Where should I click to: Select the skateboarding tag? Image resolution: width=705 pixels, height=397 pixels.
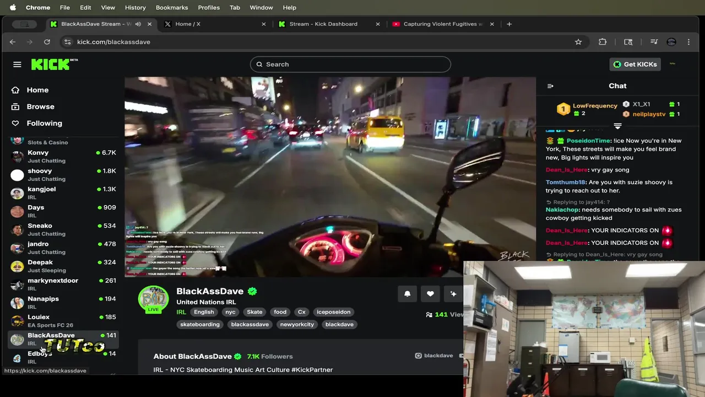pyautogui.click(x=200, y=324)
